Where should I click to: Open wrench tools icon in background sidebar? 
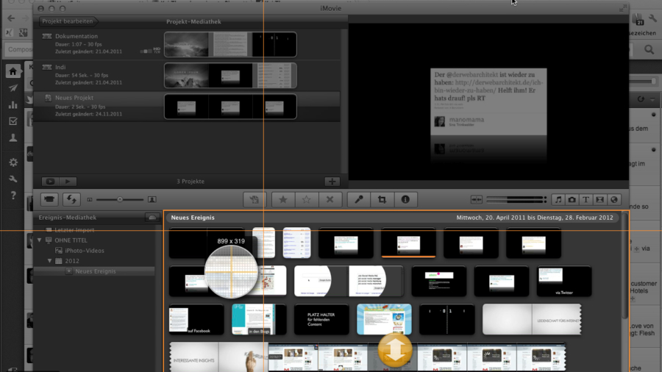tap(13, 179)
